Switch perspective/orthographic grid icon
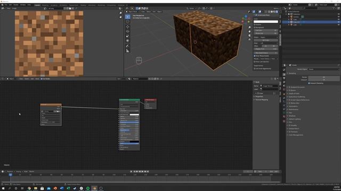The width and height of the screenshot is (341, 191). pyautogui.click(x=249, y=40)
